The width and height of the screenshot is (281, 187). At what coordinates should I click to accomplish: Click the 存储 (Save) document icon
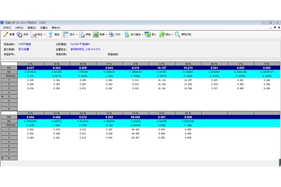81,34
